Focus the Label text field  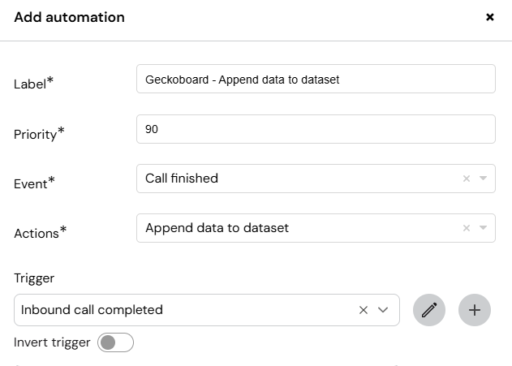[x=316, y=79]
